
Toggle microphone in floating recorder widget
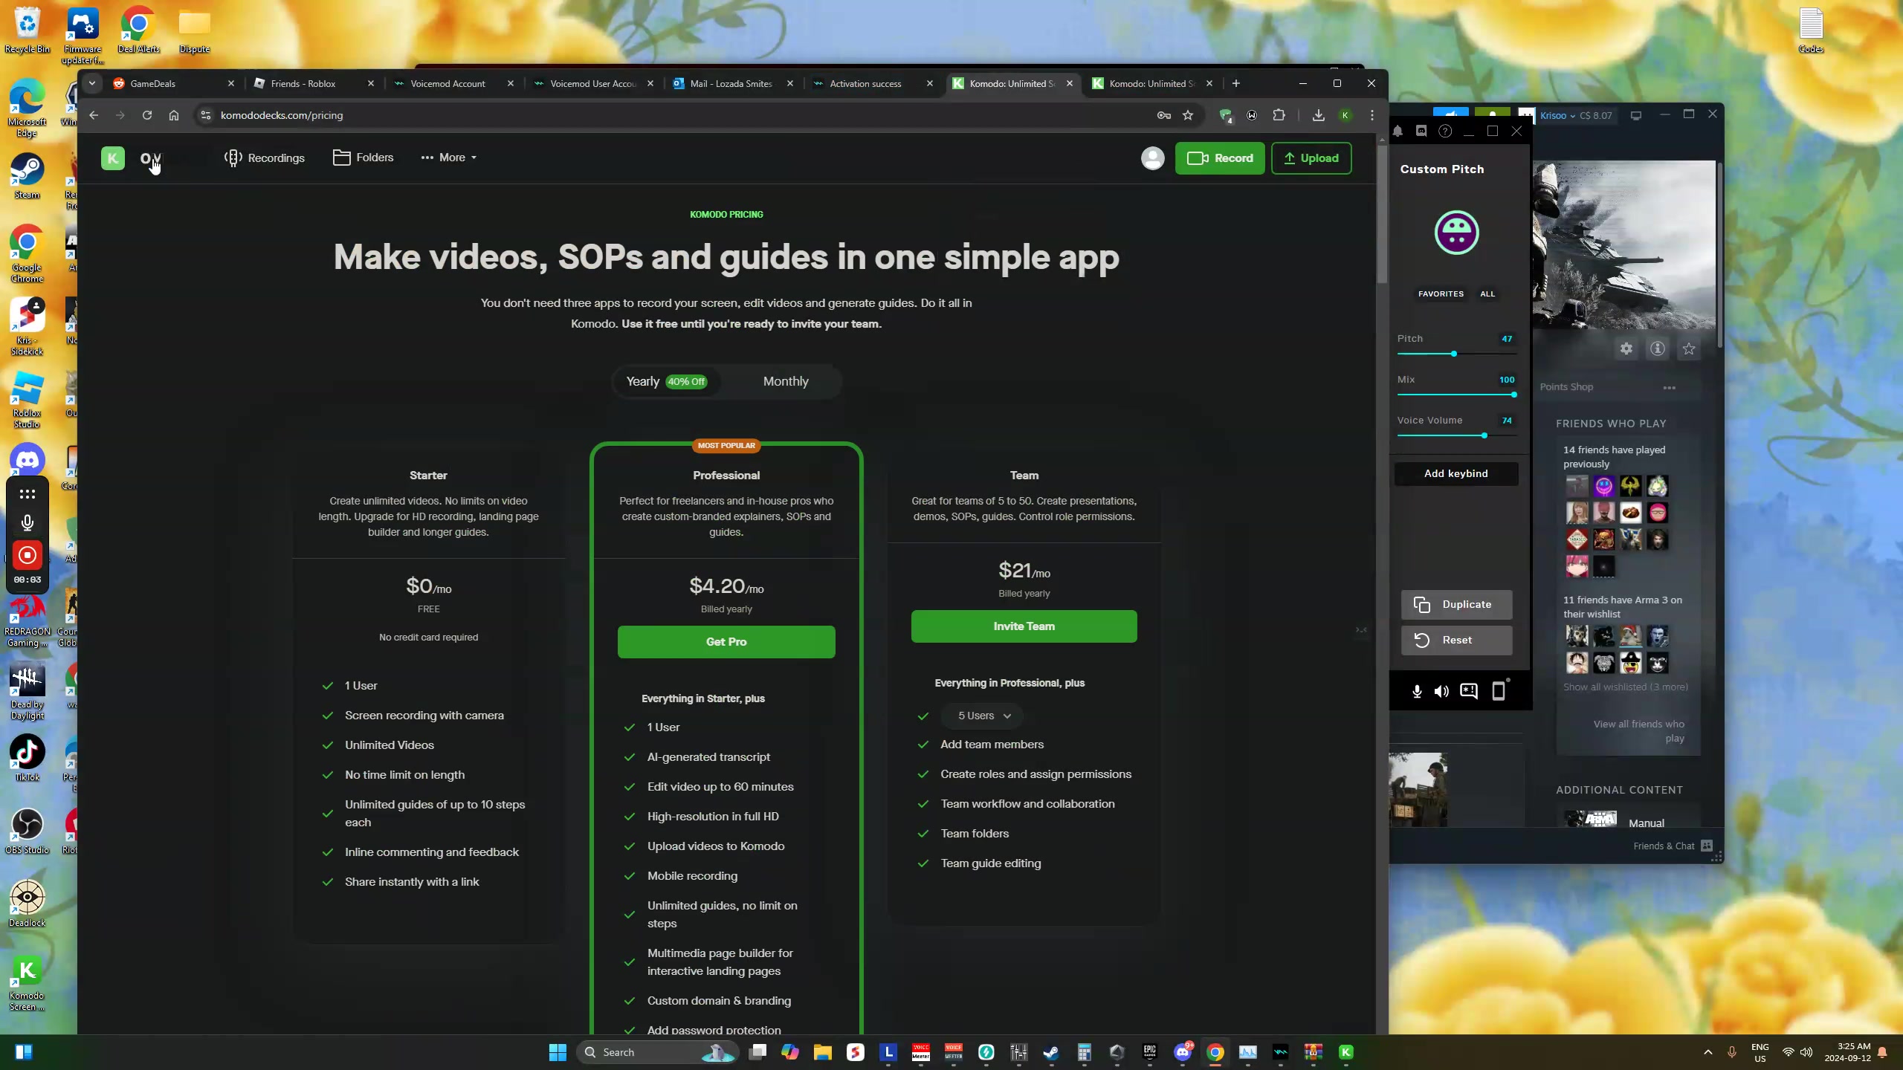pos(28,523)
